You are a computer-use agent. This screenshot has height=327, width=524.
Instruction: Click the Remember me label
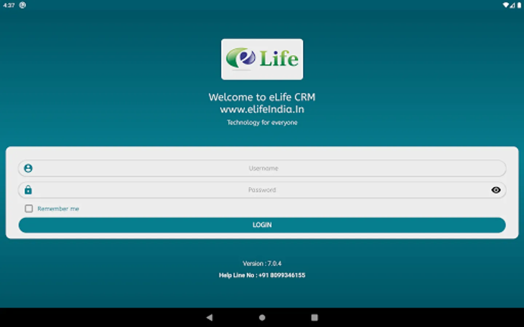[x=58, y=209]
